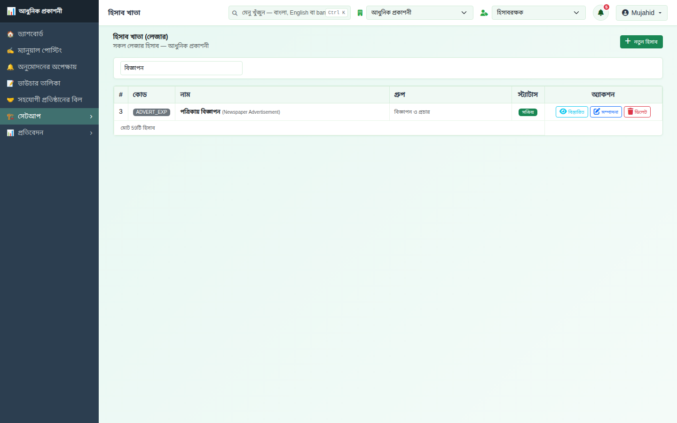Open ড্যাশবোর্ড from the sidebar
Screen dimensions: 677x423
pyautogui.click(x=49, y=34)
